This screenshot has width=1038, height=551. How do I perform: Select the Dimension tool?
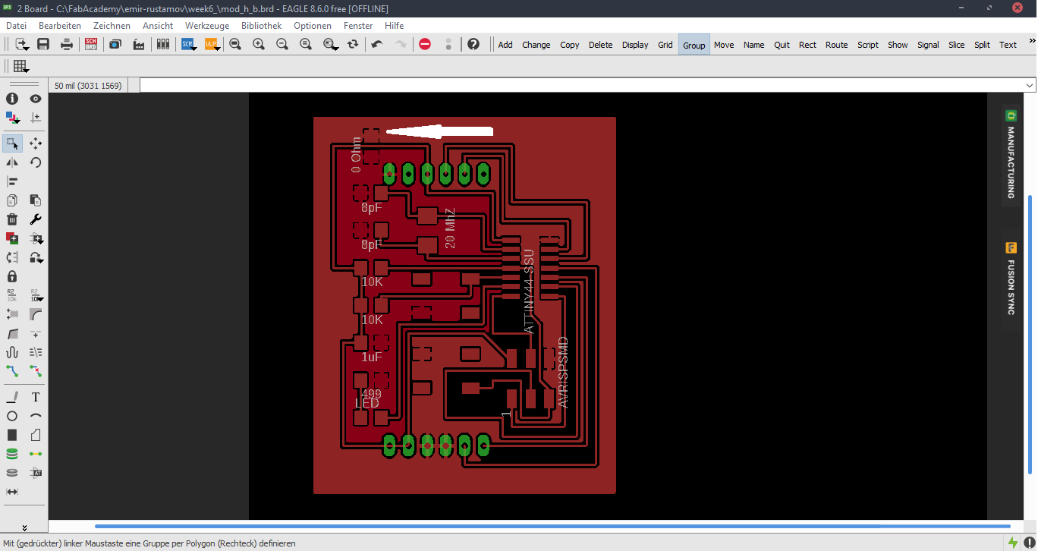tap(12, 492)
